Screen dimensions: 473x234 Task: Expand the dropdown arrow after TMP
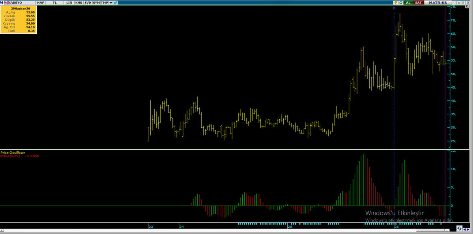tap(111, 3)
